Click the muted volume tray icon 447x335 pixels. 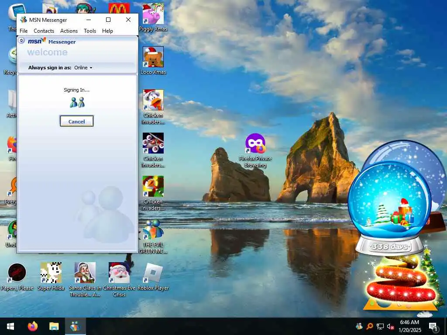pyautogui.click(x=390, y=326)
